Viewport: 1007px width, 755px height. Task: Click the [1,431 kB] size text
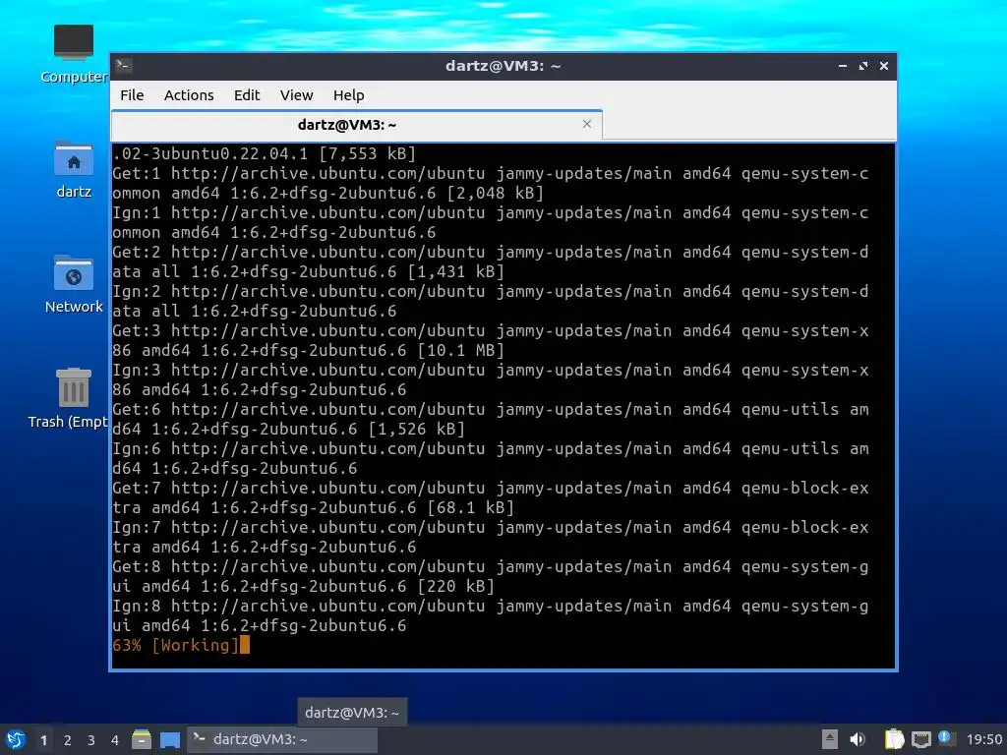coord(455,272)
